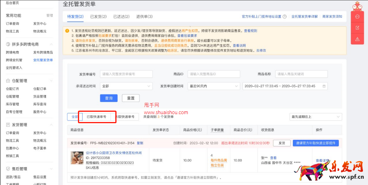Switch to the 退供单(3) tab

pyautogui.click(x=144, y=17)
